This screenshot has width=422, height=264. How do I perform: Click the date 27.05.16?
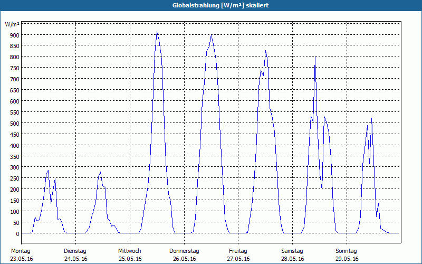click(x=238, y=259)
